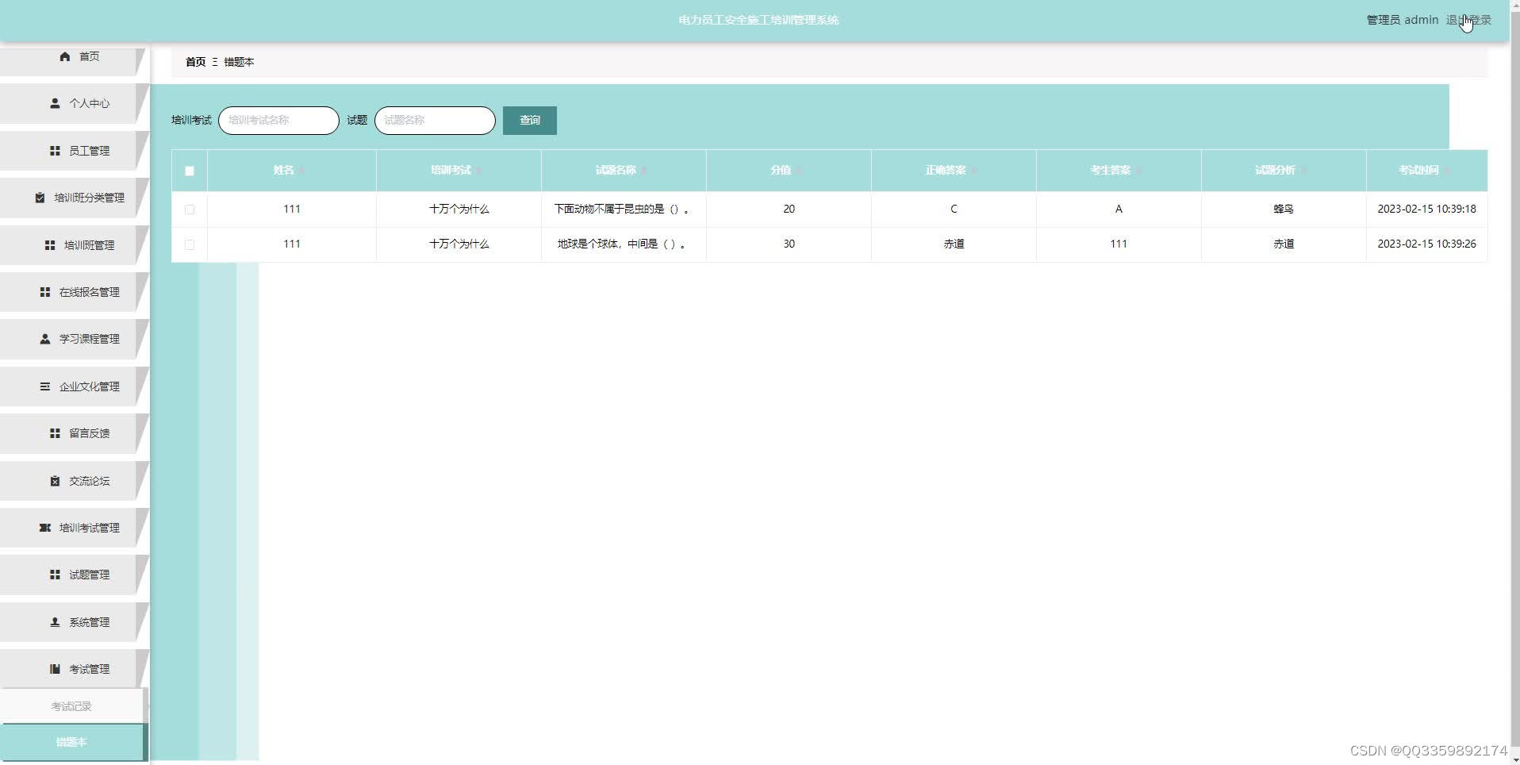The image size is (1520, 765).
Task: Click the system title 电力员工安全施工培训管理系统
Action: [x=758, y=21]
